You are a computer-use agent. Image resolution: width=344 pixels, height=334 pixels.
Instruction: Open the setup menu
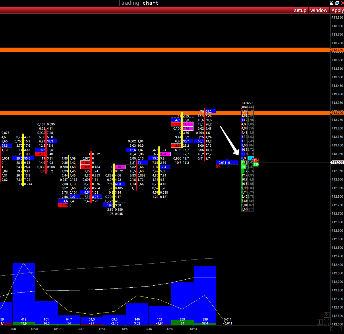pyautogui.click(x=300, y=10)
